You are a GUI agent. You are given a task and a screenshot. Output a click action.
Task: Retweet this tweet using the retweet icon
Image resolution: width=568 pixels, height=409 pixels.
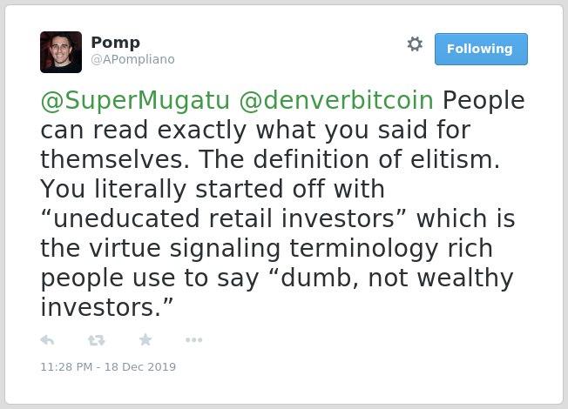point(97,340)
